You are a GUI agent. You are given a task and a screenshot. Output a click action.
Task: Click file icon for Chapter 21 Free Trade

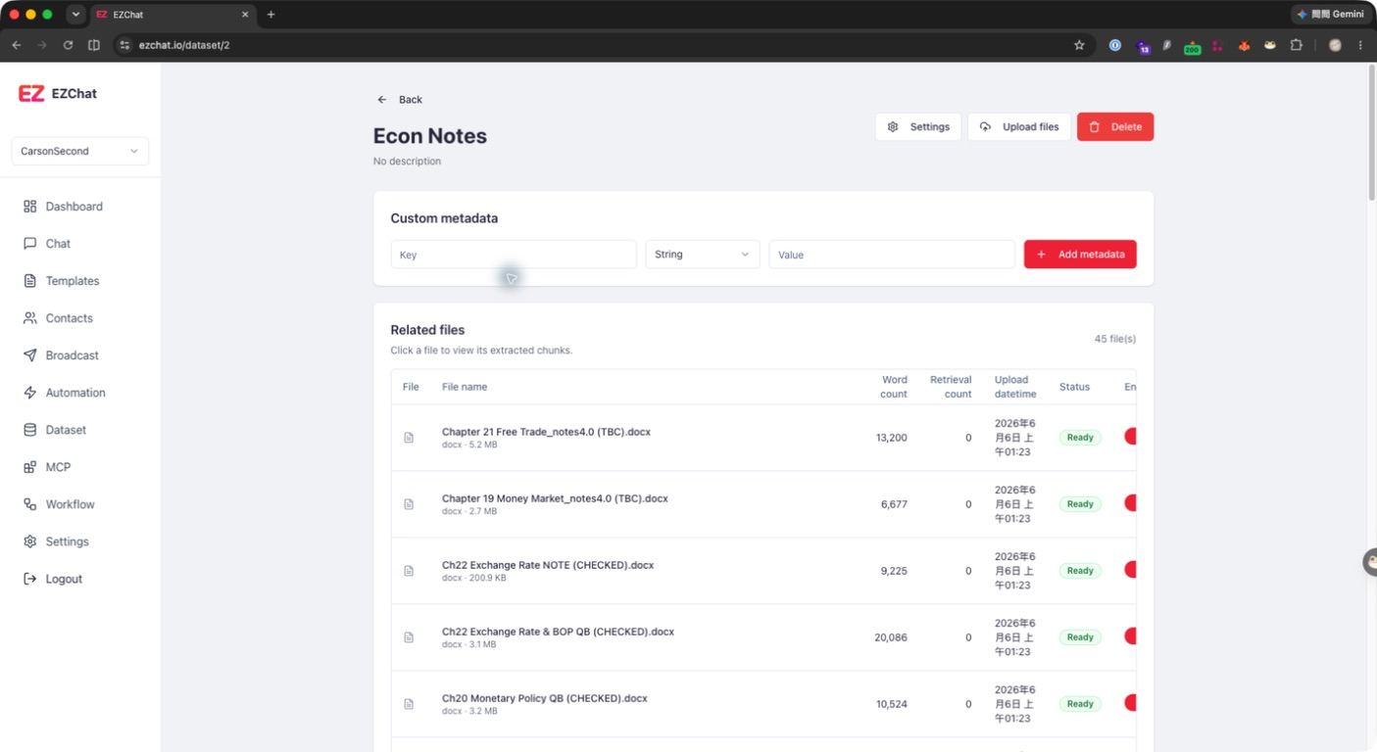(409, 438)
